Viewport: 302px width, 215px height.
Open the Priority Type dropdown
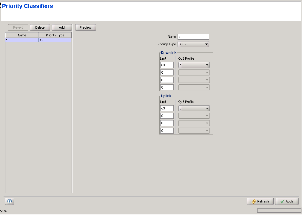(x=193, y=44)
